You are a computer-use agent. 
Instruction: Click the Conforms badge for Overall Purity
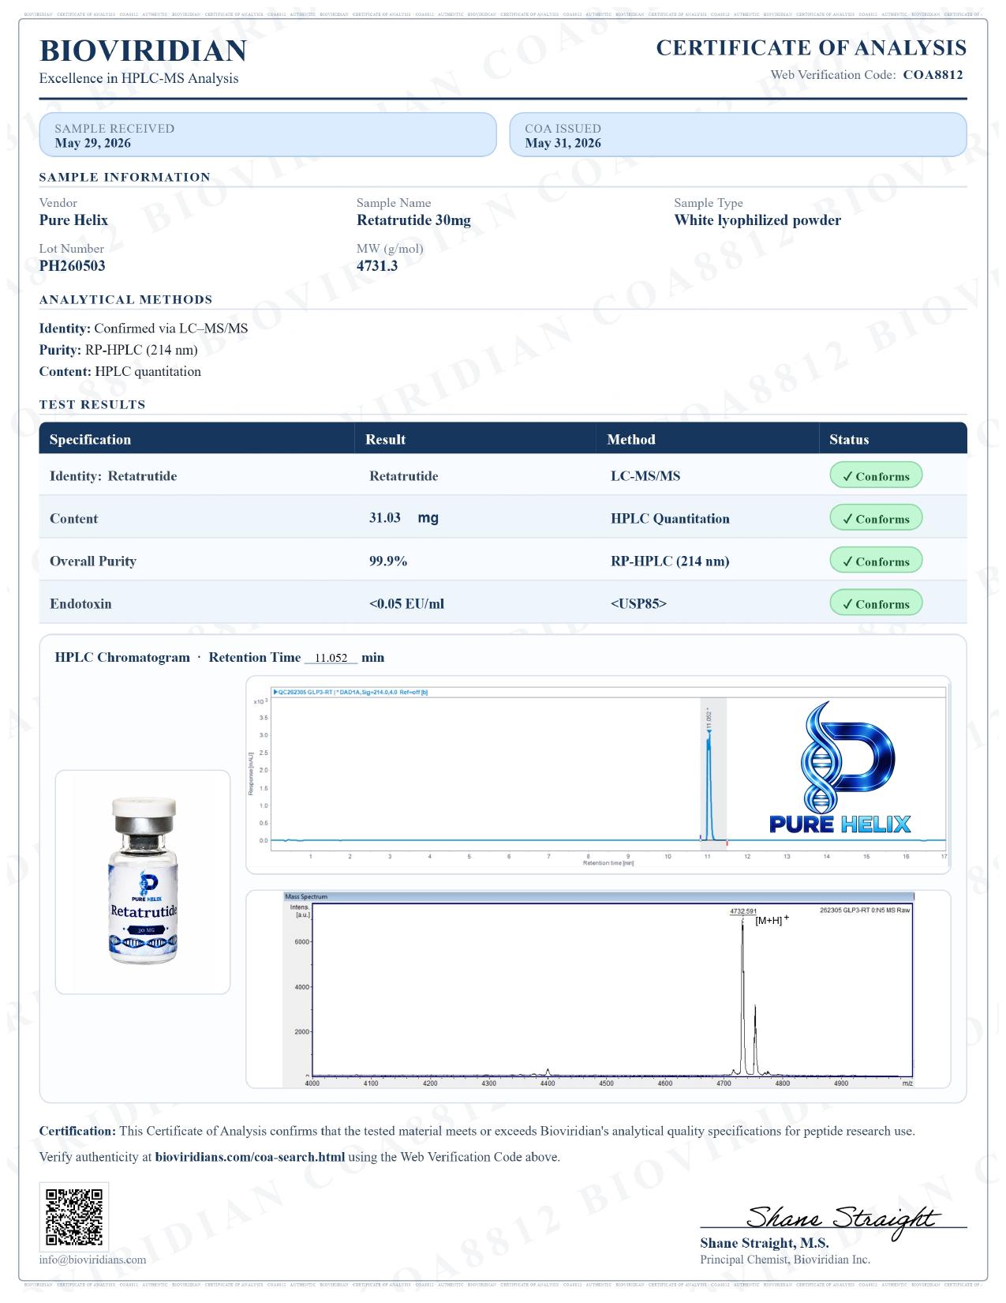pyautogui.click(x=876, y=561)
